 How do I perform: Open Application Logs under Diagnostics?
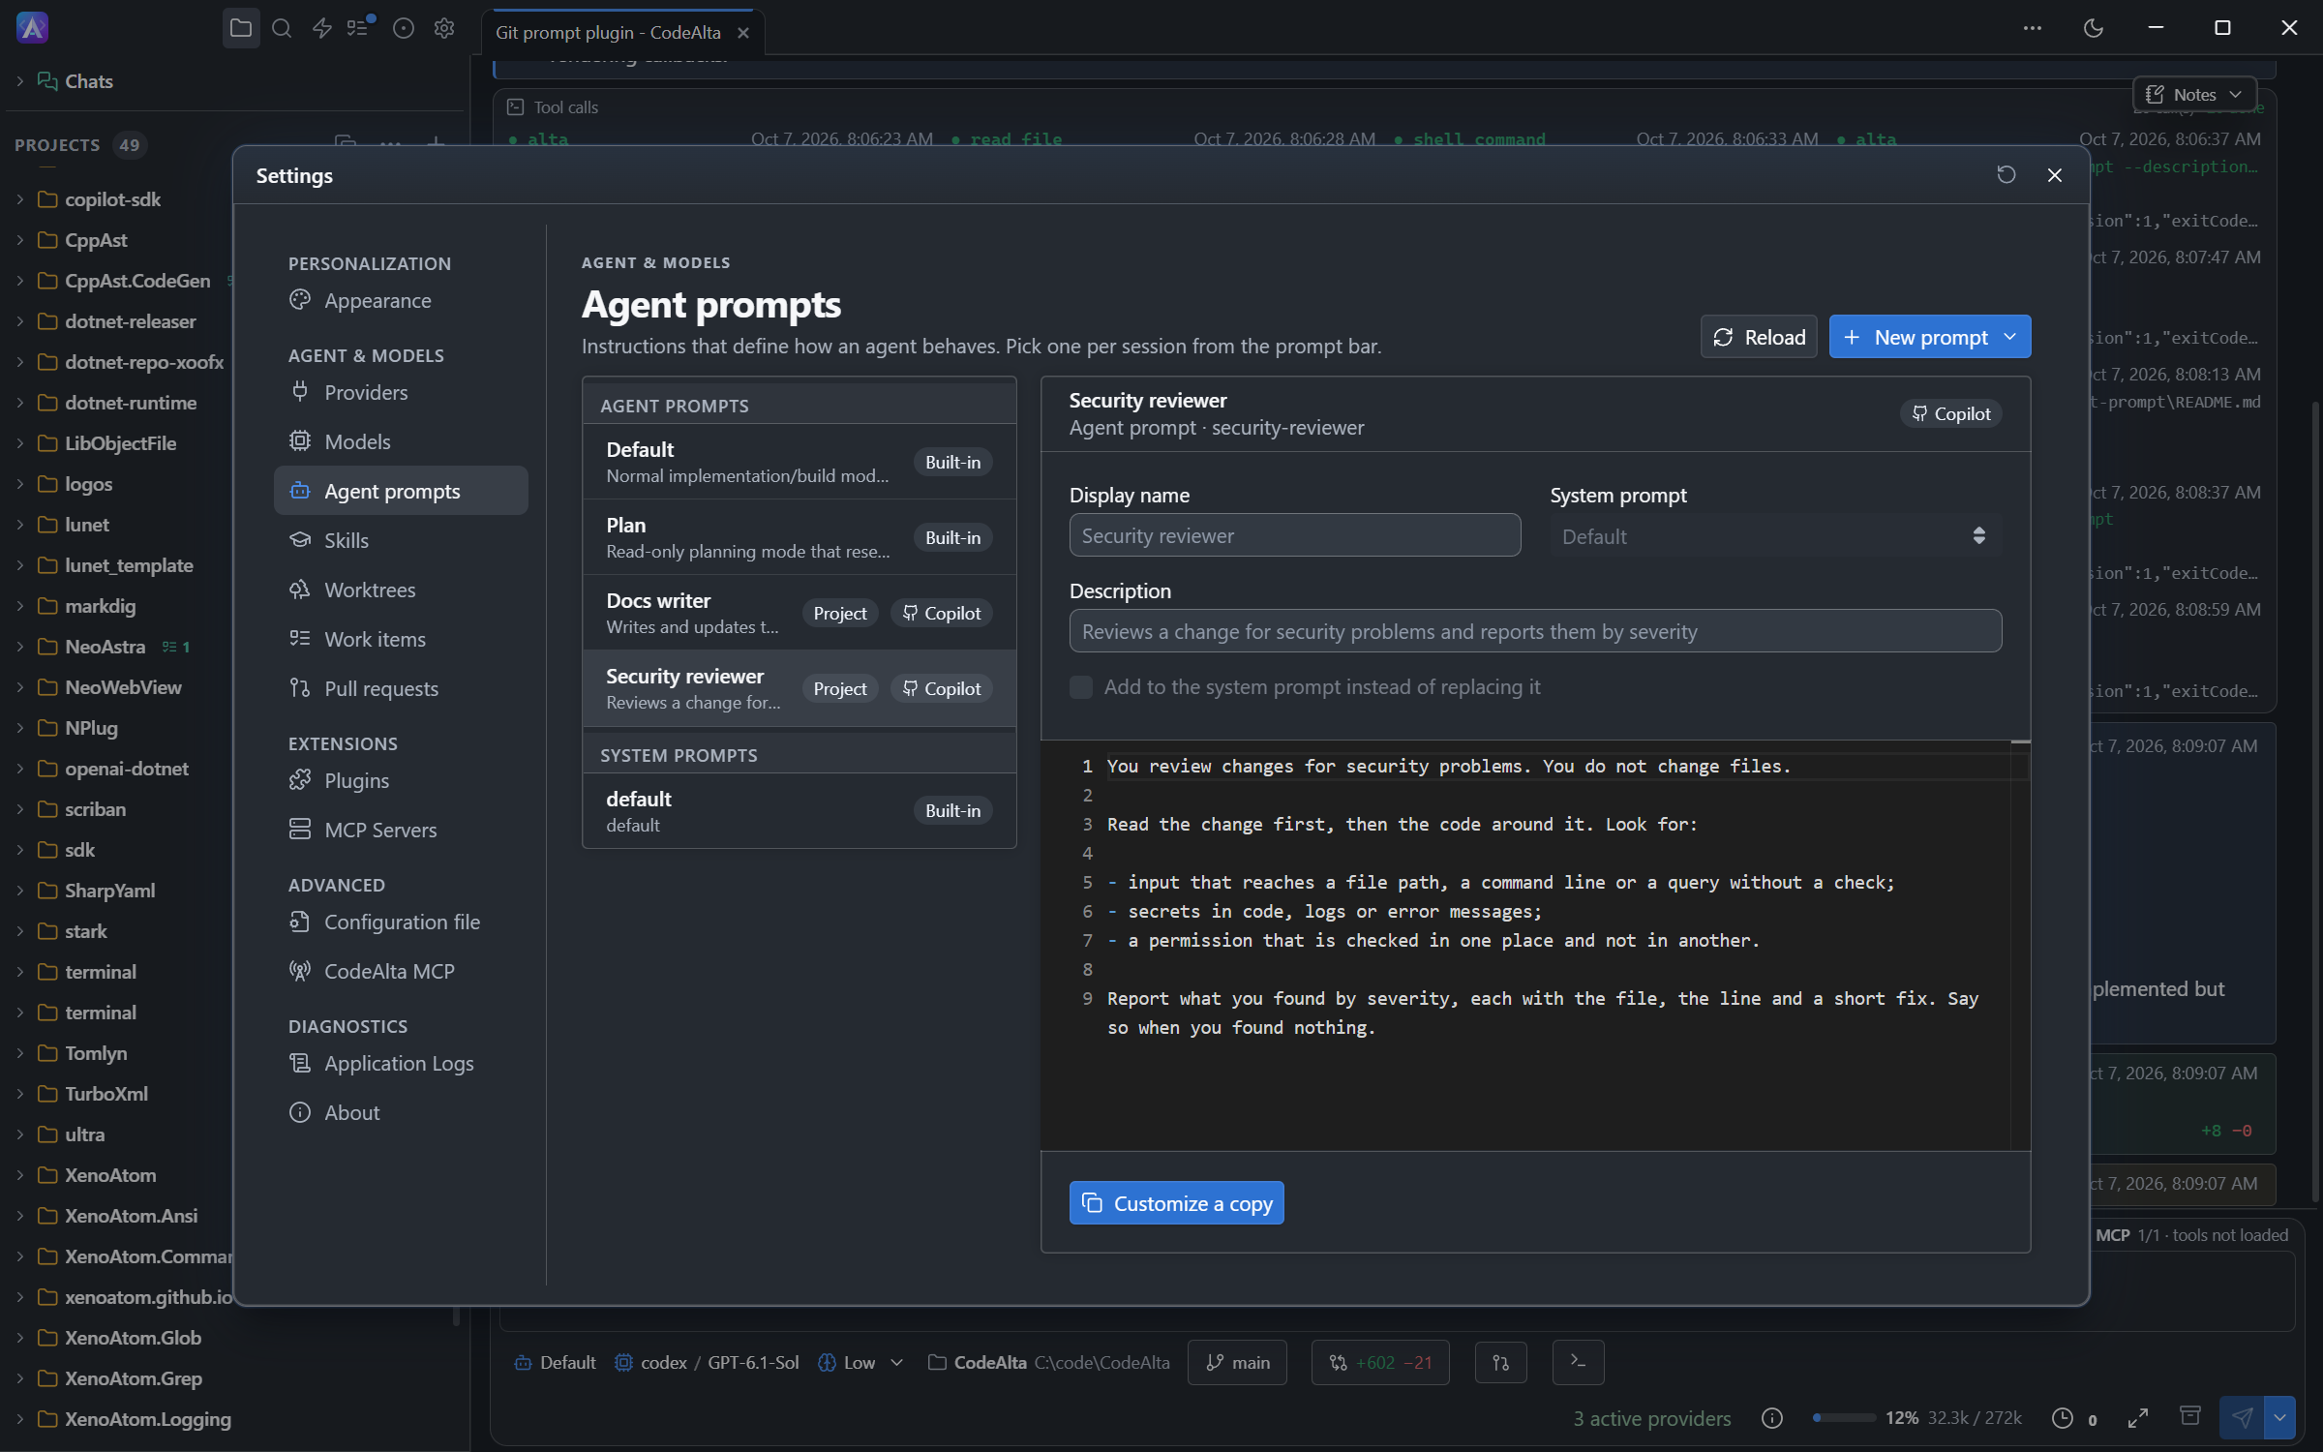pos(401,1063)
